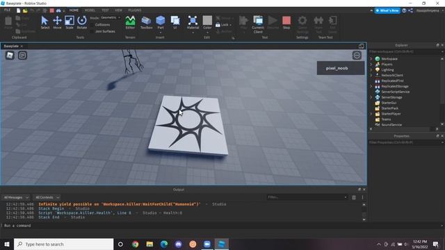Open the FILE menu

tap(8, 10)
